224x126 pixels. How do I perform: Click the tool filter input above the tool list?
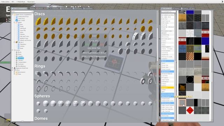(168, 12)
